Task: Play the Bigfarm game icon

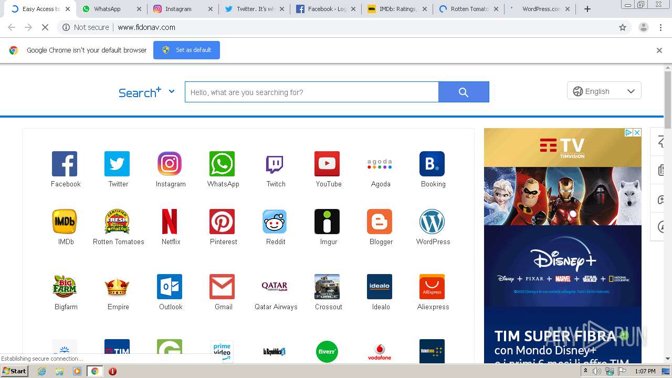Action: coord(65,287)
